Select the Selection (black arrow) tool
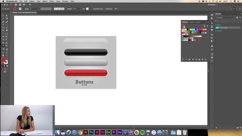The image size is (242, 136). coord(3,15)
